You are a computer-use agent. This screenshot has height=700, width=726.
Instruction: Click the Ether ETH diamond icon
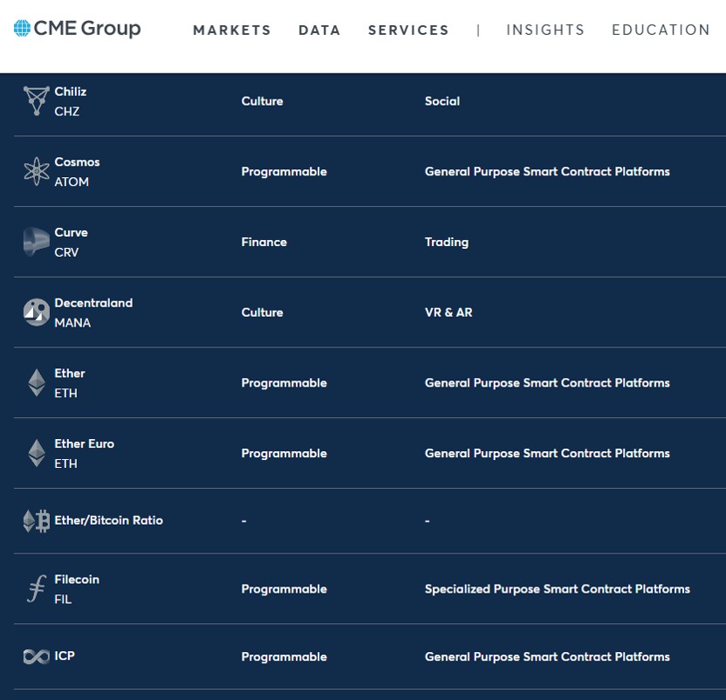click(37, 382)
